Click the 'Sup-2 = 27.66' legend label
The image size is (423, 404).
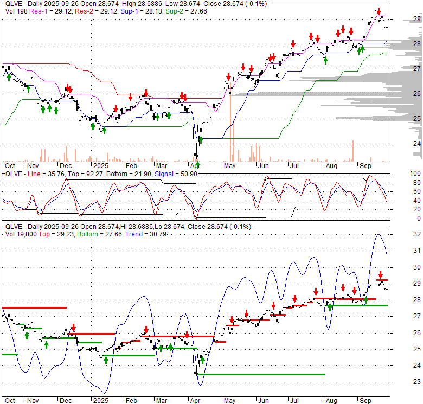186,11
